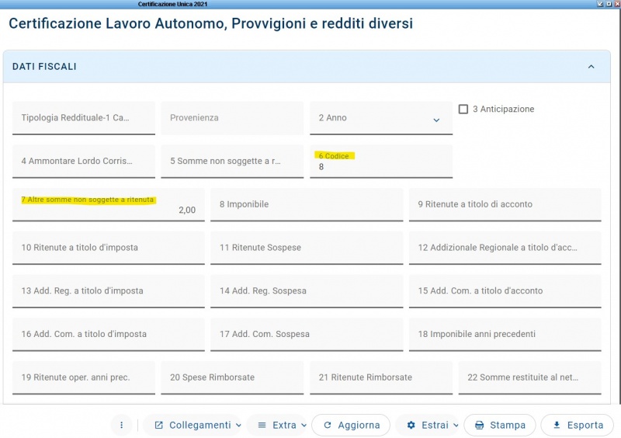Click the 7 Altre somme non soggette field

point(109,204)
